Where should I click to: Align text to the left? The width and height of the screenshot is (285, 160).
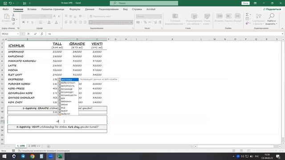point(66,22)
